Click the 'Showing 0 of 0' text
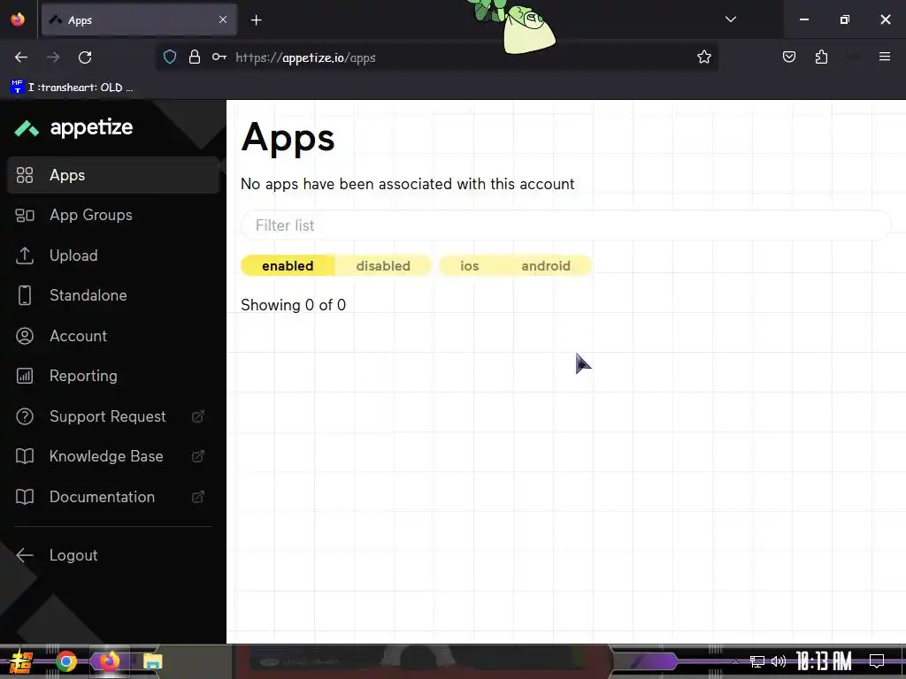 [x=293, y=305]
